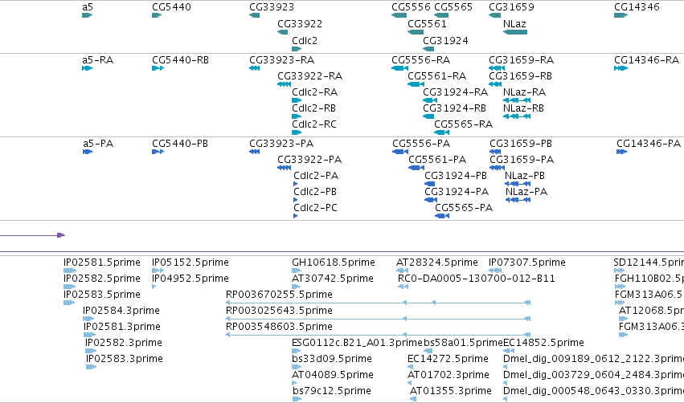Click protein CG14346-PA
Image resolution: width=684 pixels, height=403 pixels.
click(x=648, y=144)
